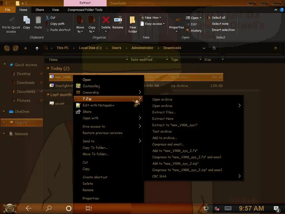Open Task View on the taskbar
This screenshot has width=285, height=214.
[89, 208]
